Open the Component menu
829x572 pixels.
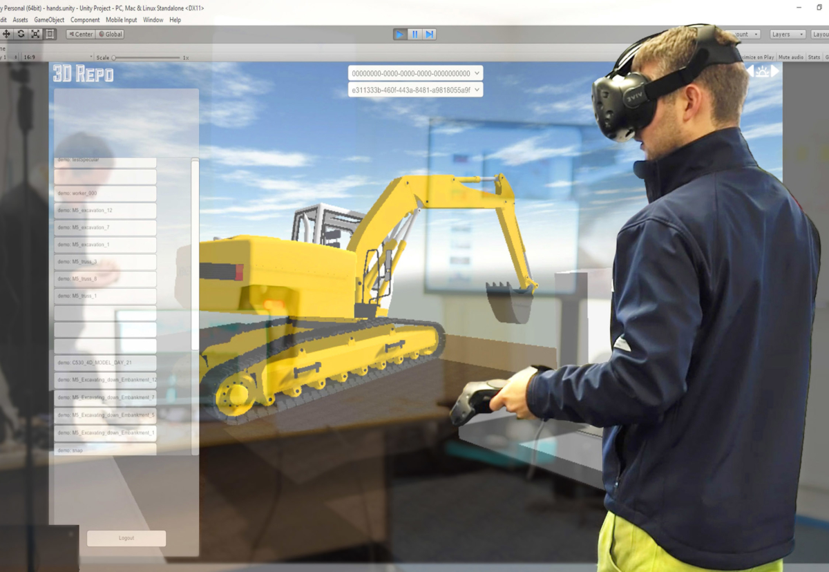pyautogui.click(x=85, y=20)
